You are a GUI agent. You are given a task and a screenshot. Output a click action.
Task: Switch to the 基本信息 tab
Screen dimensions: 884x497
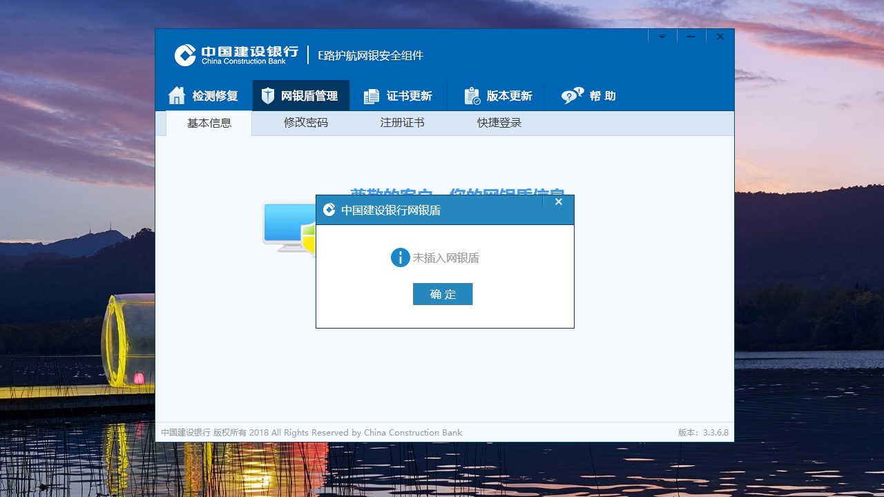coord(209,122)
